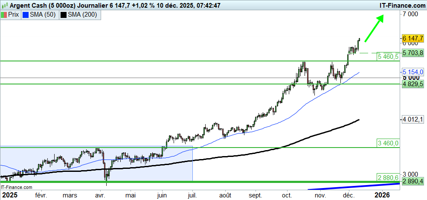Click the 2026 label on the time axis

tap(381, 194)
